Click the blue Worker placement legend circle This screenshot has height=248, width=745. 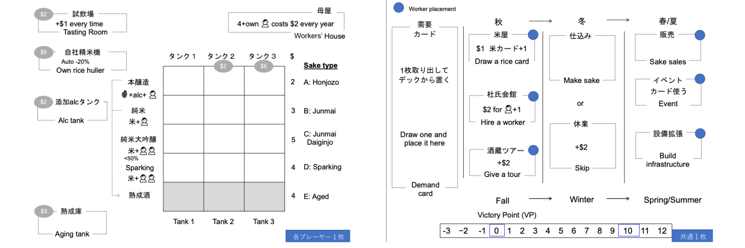click(399, 8)
